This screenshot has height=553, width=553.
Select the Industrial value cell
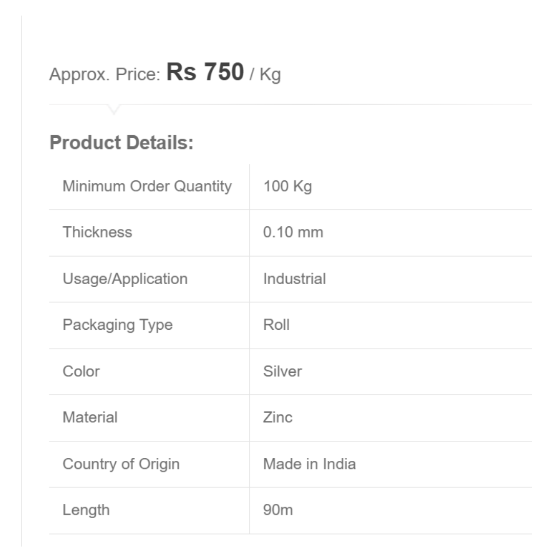click(x=294, y=279)
